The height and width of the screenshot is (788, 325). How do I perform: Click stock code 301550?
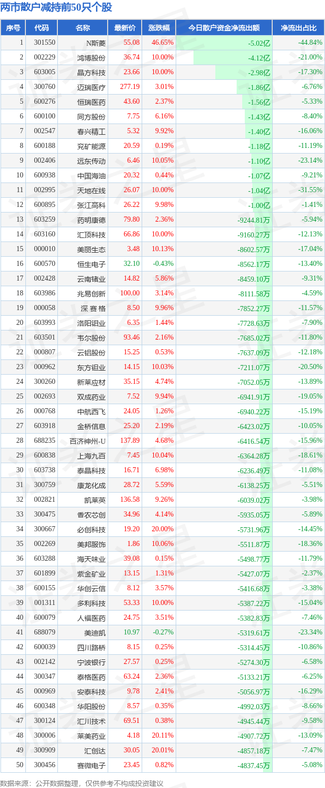[45, 43]
